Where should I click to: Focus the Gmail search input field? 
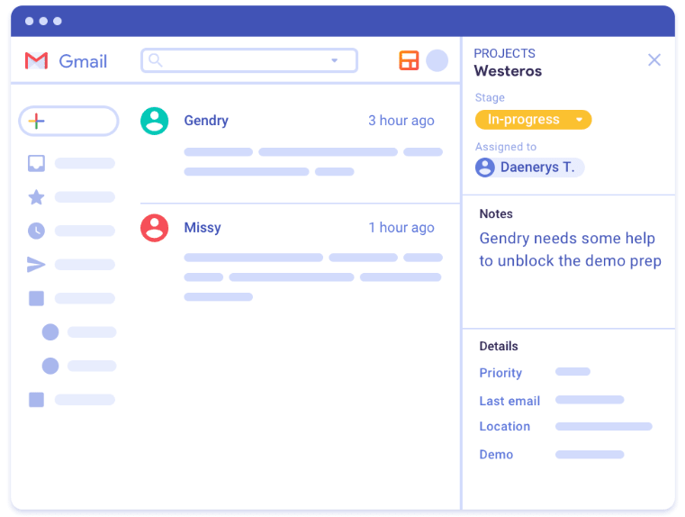[249, 60]
